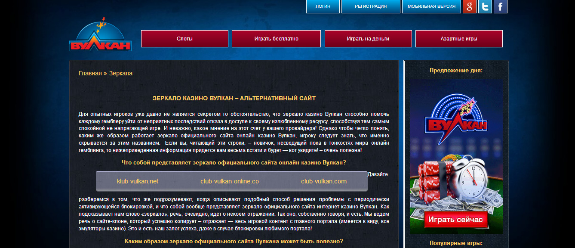Visit the club-vulkan.com mirror link
This screenshot has height=248, width=575.
pos(324,181)
